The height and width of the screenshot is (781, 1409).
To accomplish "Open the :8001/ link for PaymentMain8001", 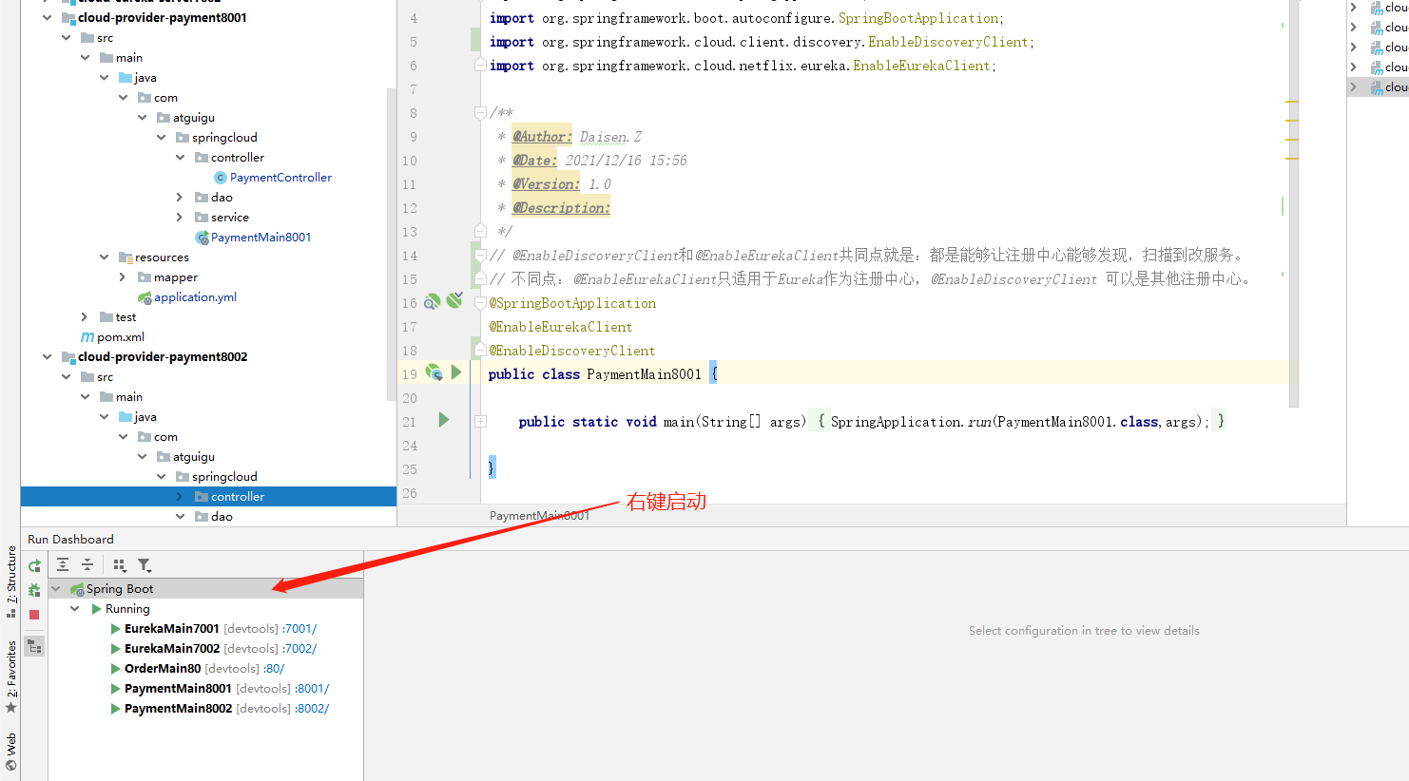I will (312, 689).
